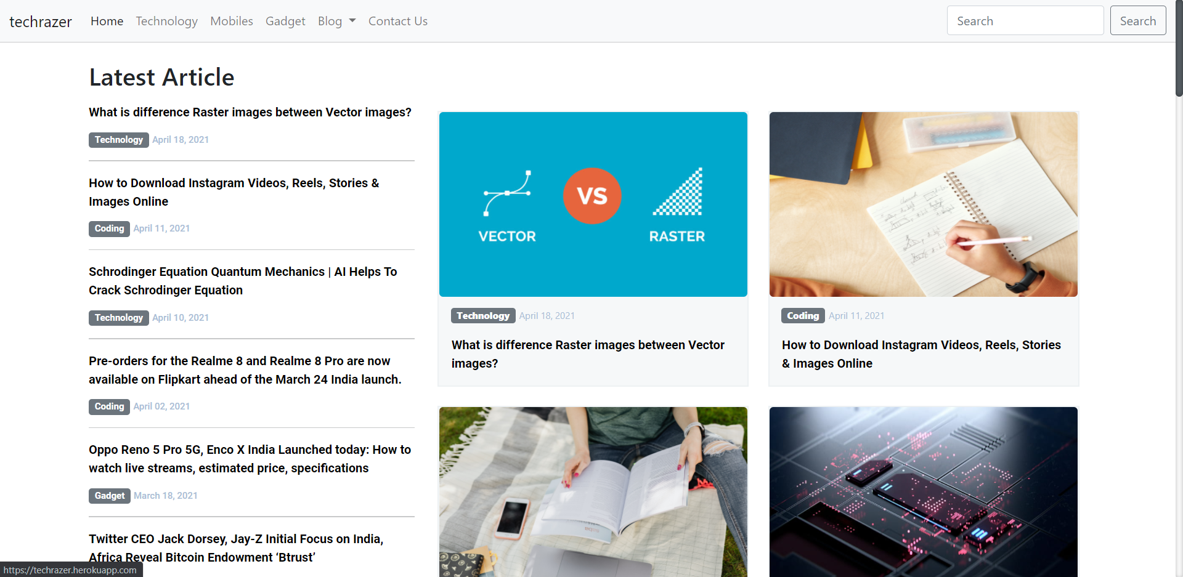Open Vector vs Raster article thumbnail

[x=593, y=204]
